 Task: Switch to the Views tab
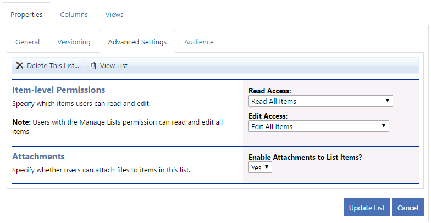114,14
